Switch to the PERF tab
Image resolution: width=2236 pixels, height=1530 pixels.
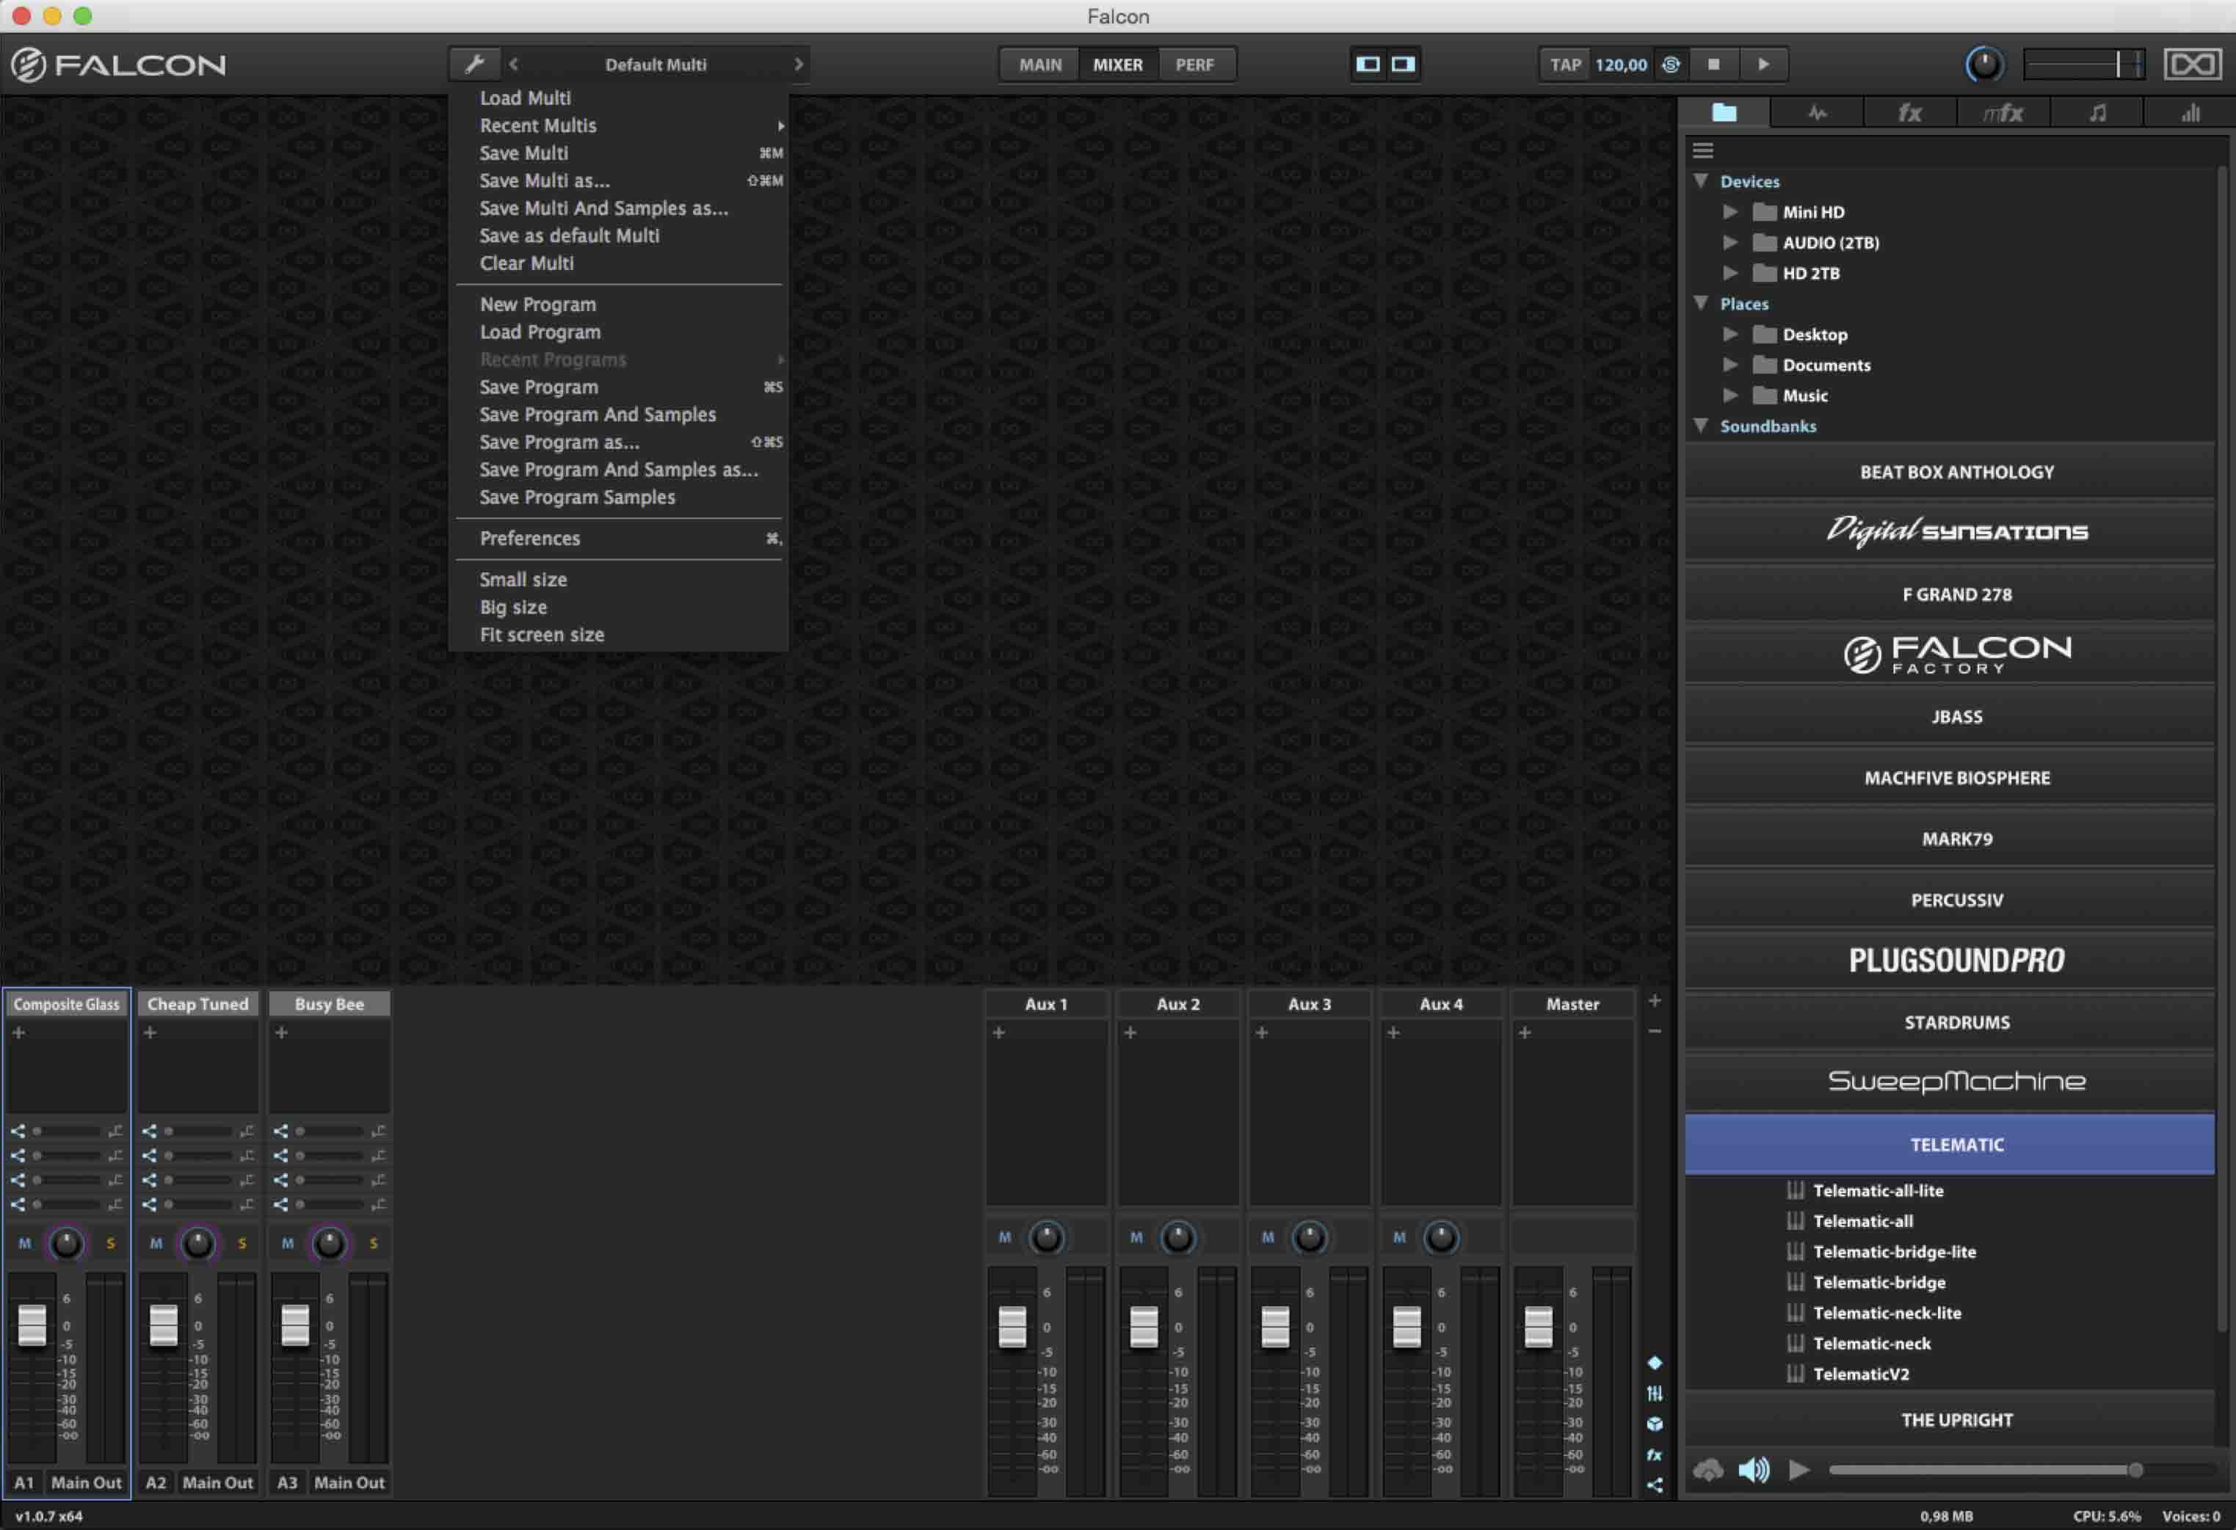(x=1196, y=65)
